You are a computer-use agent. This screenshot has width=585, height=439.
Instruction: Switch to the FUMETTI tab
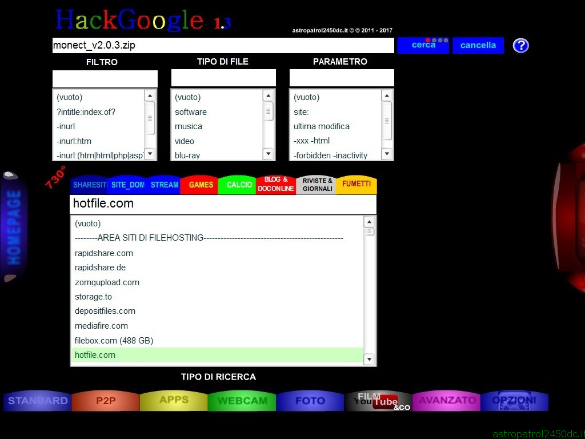(x=356, y=185)
